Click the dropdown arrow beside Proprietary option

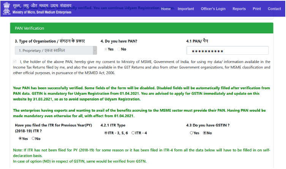point(95,51)
